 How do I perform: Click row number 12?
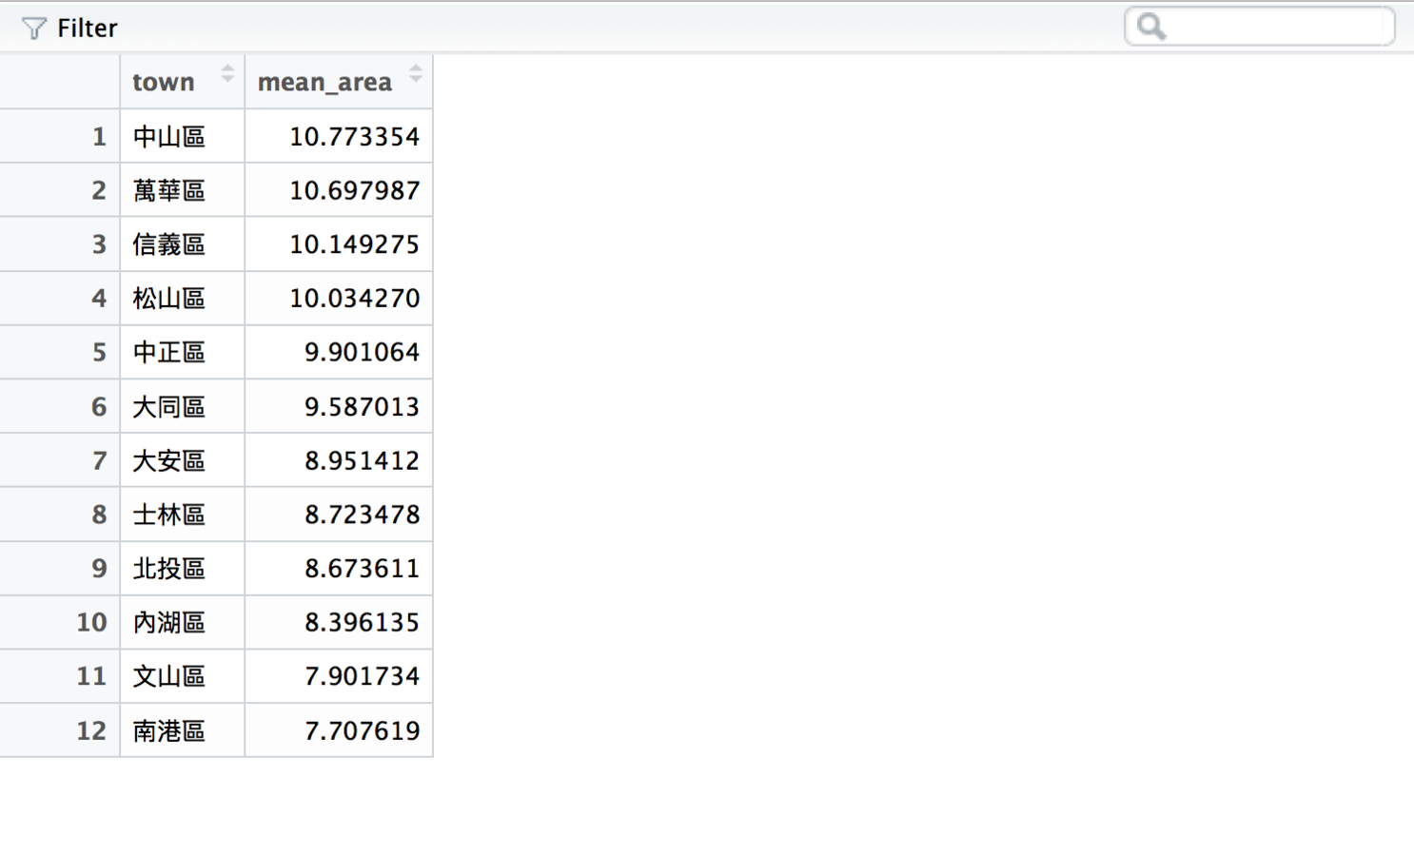pyautogui.click(x=92, y=730)
